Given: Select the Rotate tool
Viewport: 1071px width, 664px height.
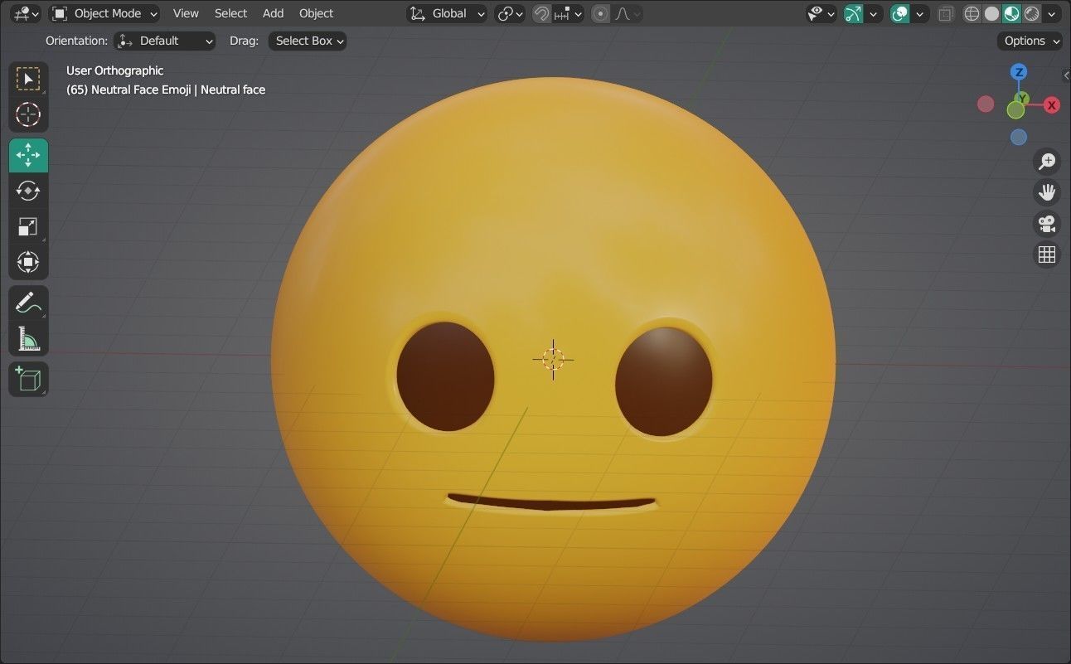Looking at the screenshot, I should (28, 191).
